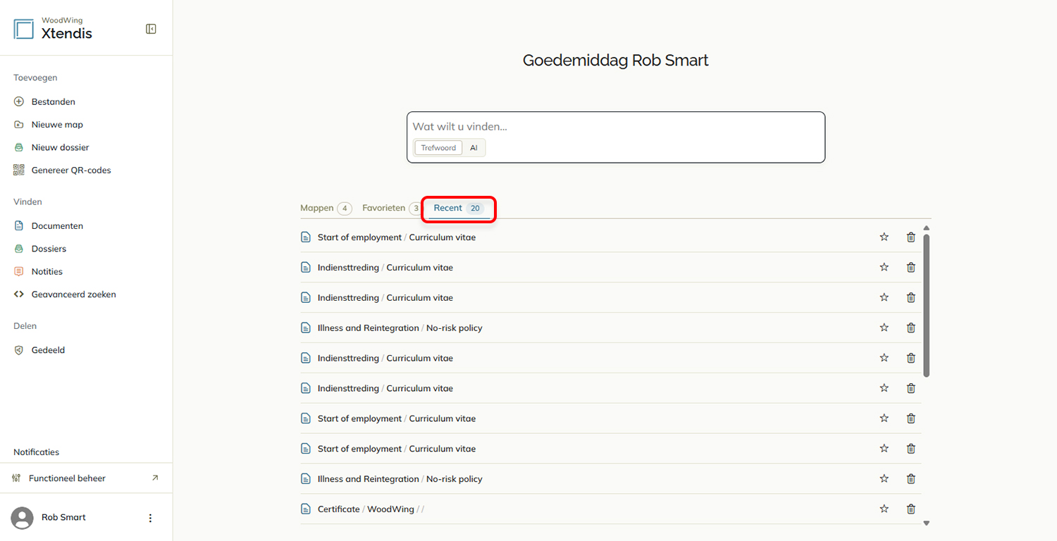Open the Notificaties panel

click(36, 452)
